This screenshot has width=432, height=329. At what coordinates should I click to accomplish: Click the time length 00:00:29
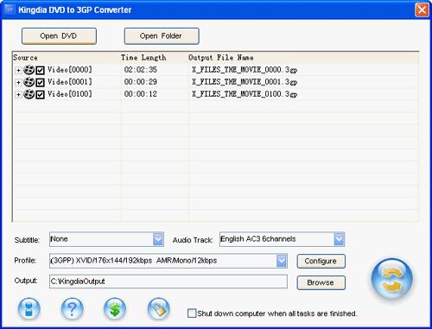pyautogui.click(x=141, y=82)
